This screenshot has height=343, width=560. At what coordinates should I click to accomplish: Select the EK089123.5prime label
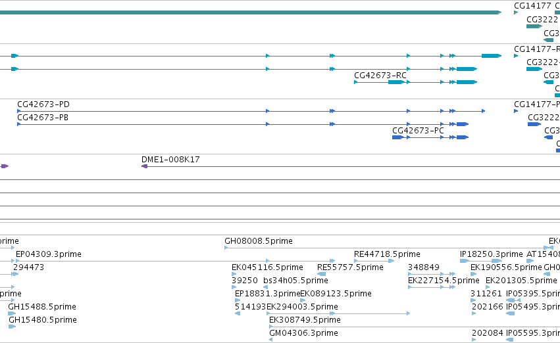(x=336, y=294)
